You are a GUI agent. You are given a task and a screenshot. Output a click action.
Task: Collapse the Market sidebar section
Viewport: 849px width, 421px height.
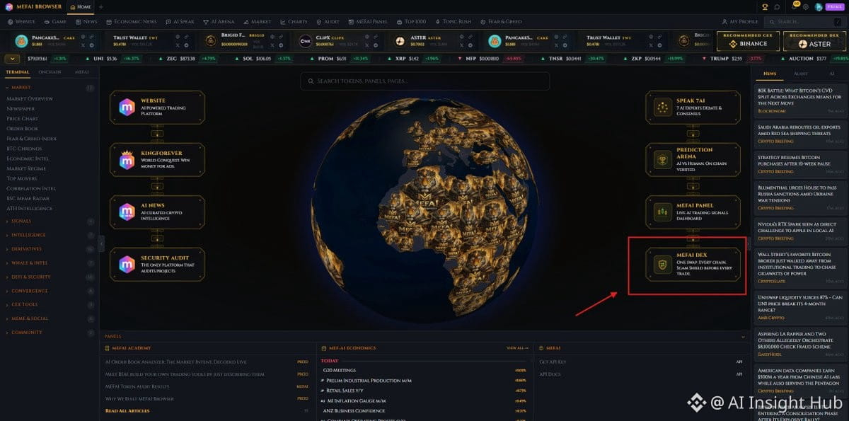pos(50,88)
